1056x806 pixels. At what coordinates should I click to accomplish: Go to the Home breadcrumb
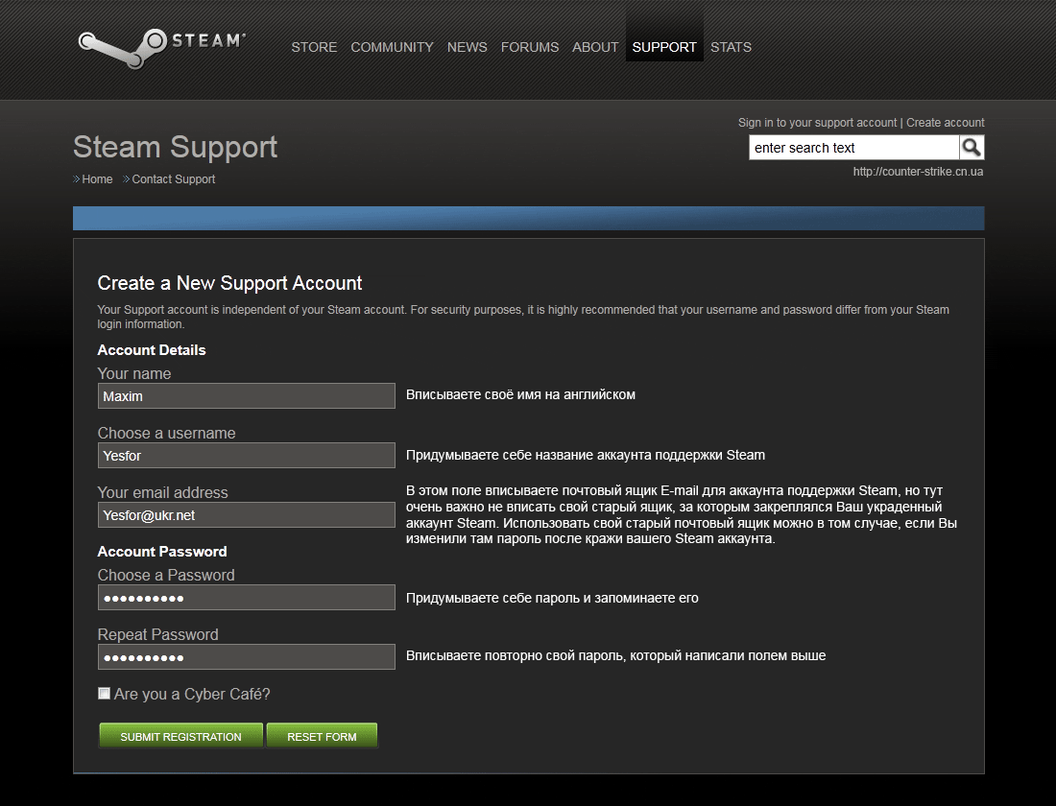point(97,179)
